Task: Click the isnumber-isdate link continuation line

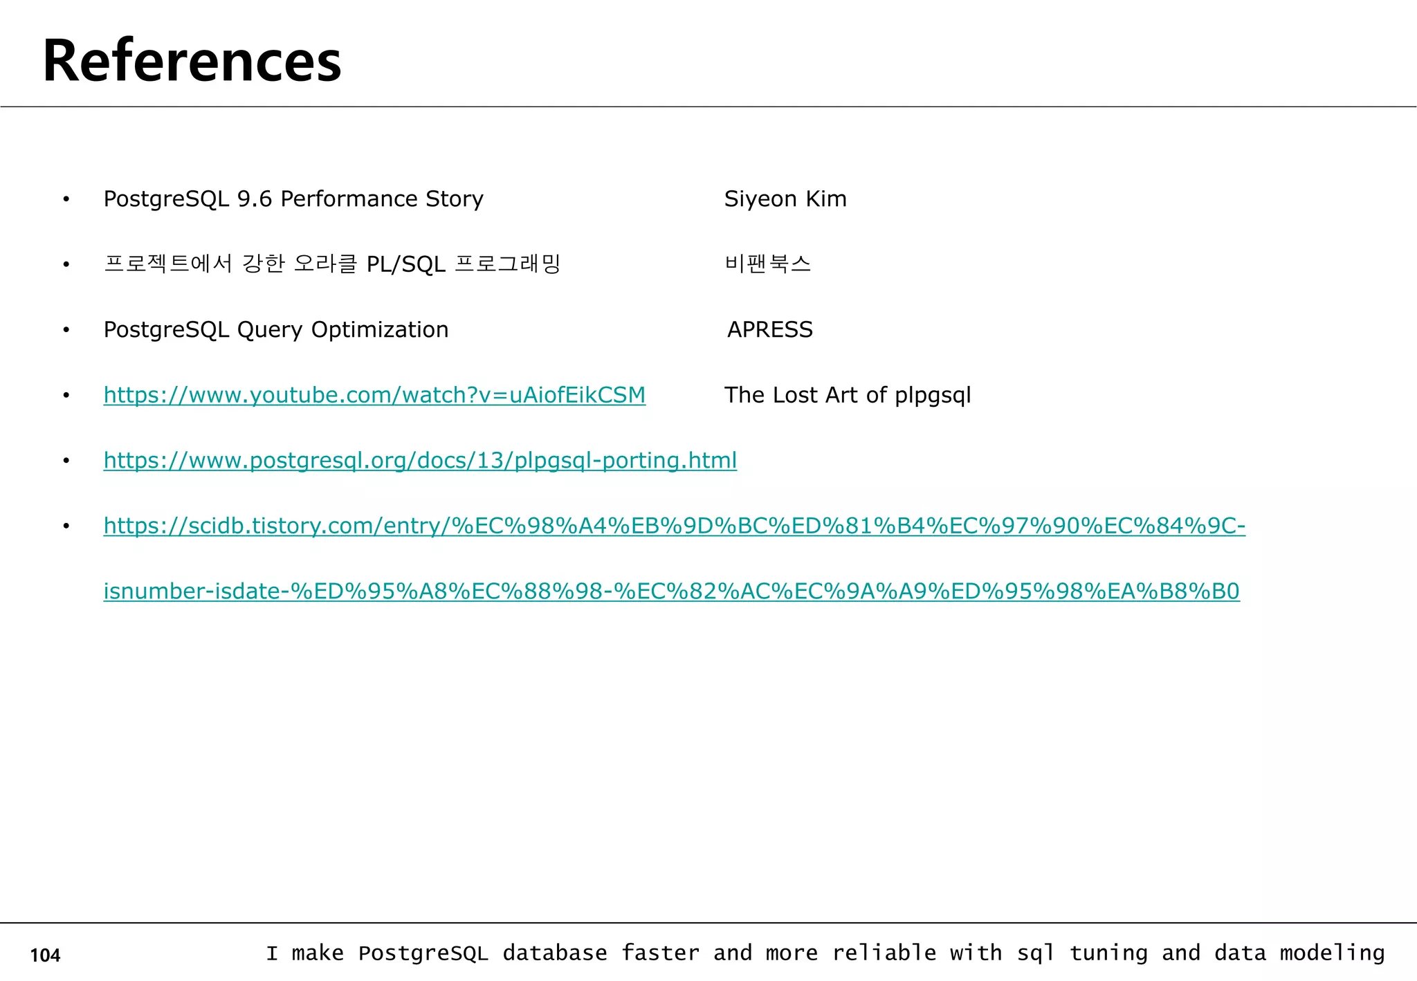Action: click(x=671, y=591)
